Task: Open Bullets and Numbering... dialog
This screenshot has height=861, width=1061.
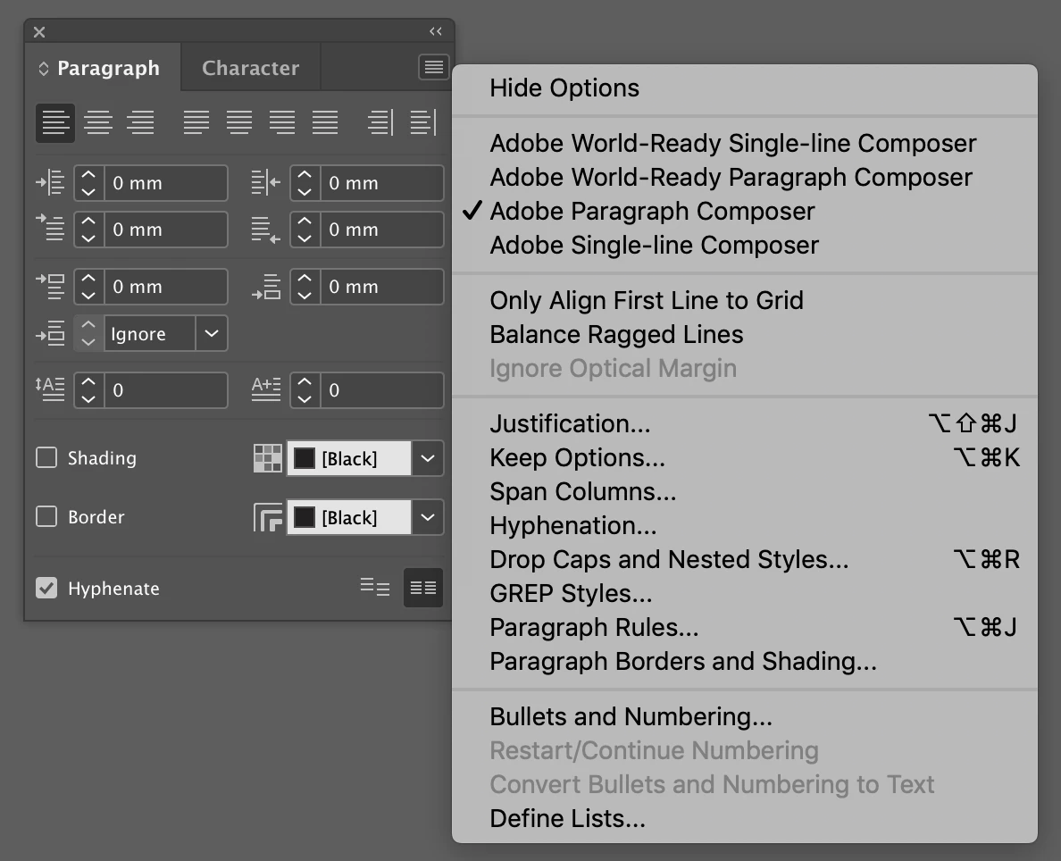Action: click(744, 717)
